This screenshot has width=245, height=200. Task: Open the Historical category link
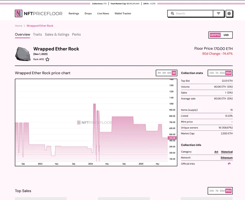pos(227,152)
